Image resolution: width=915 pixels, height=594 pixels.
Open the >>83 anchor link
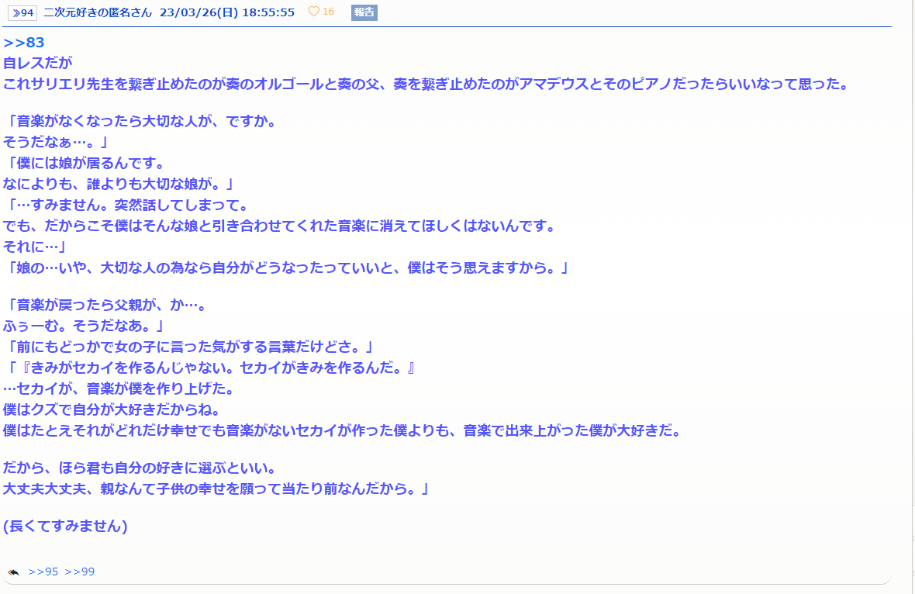pos(24,43)
